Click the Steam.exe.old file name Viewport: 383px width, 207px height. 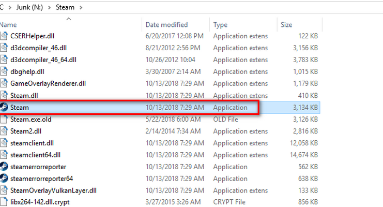point(31,120)
